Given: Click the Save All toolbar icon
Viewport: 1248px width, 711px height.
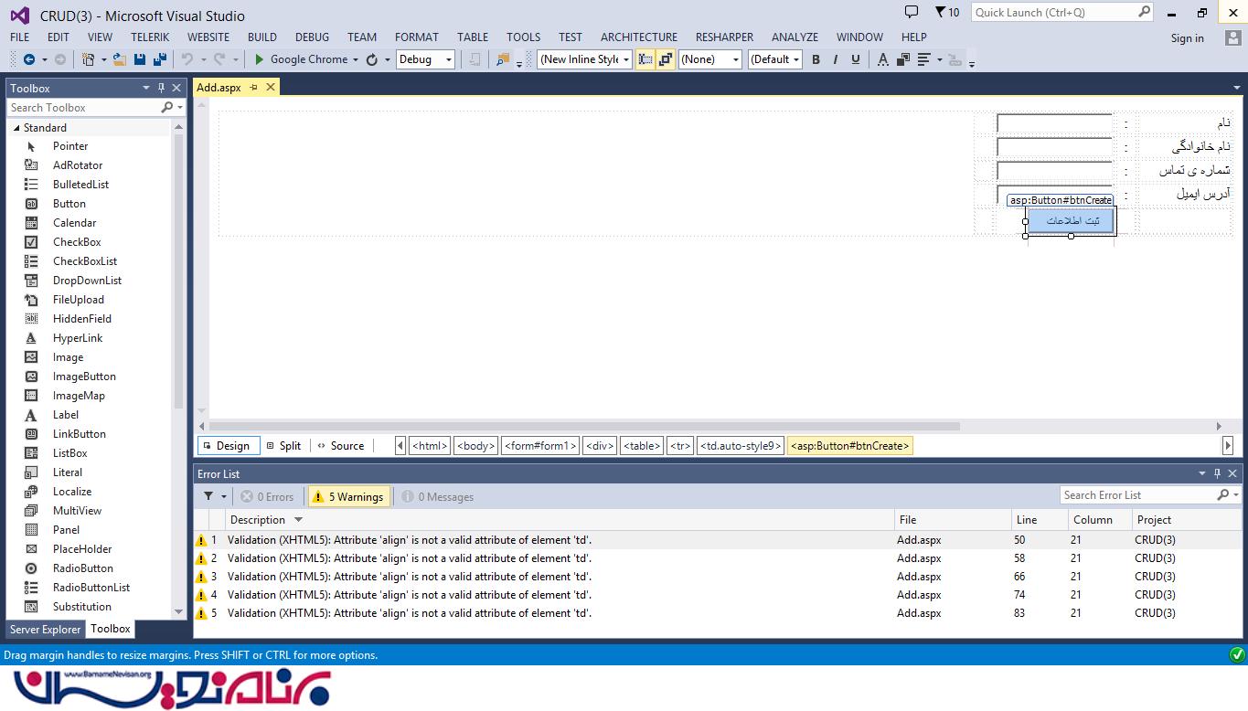Looking at the screenshot, I should tap(160, 59).
